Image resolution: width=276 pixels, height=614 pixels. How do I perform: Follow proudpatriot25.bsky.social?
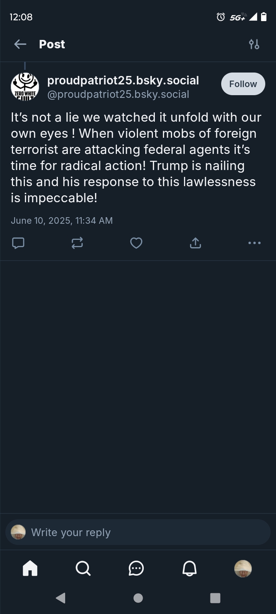click(x=243, y=84)
